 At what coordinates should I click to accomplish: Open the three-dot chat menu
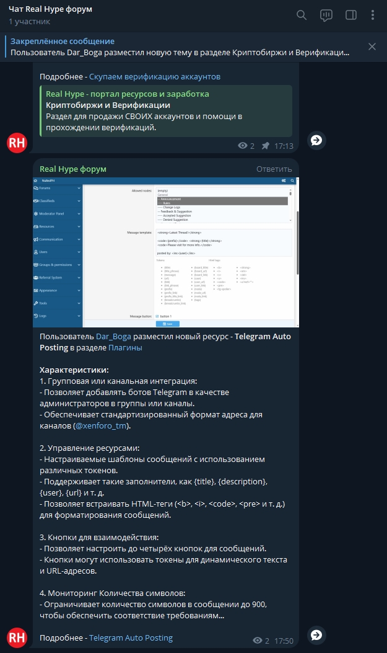[372, 15]
